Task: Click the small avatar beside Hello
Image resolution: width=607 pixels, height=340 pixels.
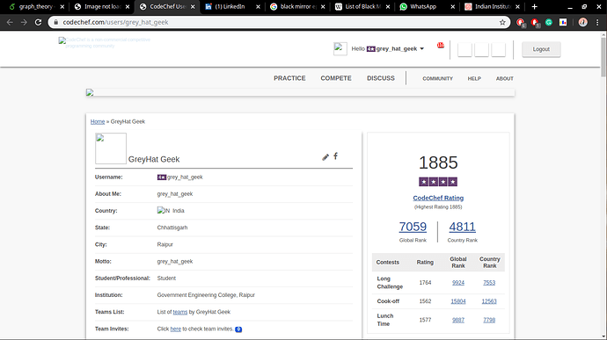Action: 340,49
